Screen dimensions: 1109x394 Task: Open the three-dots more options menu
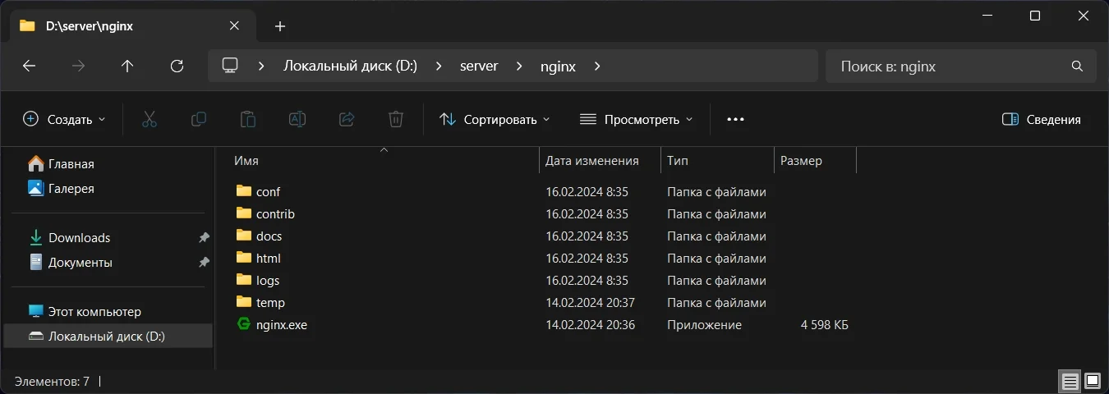pyautogui.click(x=735, y=119)
